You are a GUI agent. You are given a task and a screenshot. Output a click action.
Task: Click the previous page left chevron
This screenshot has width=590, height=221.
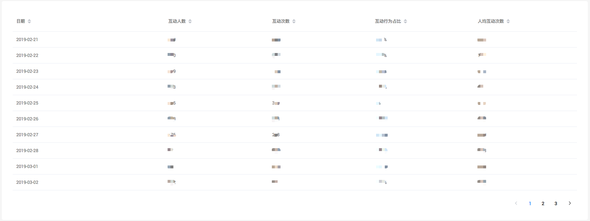pyautogui.click(x=516, y=203)
